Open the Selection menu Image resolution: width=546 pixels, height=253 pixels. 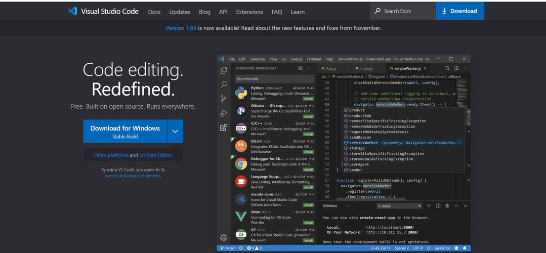(258, 59)
